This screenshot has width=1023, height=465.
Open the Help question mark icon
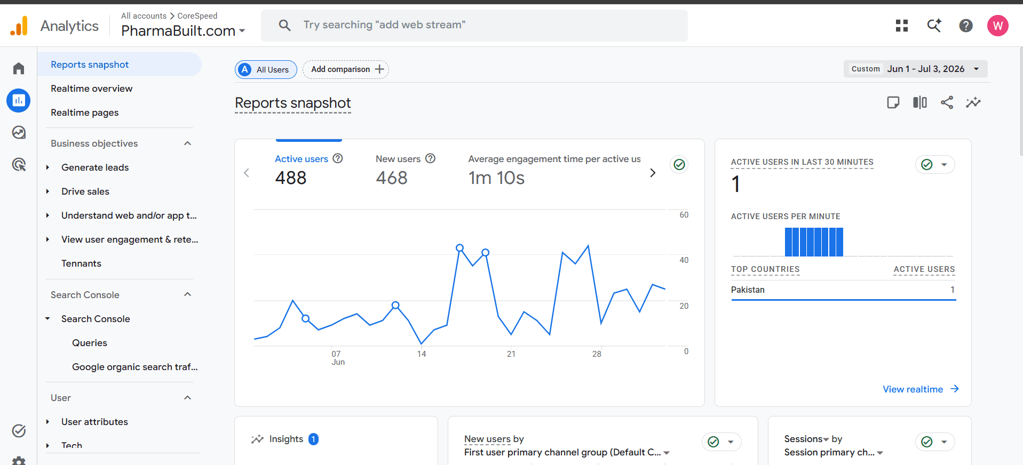click(x=966, y=26)
